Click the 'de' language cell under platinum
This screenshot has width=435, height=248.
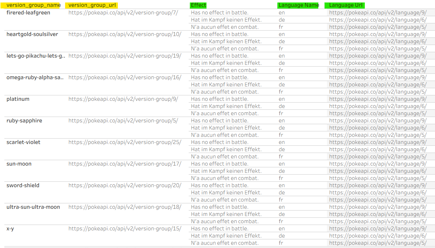coord(282,106)
